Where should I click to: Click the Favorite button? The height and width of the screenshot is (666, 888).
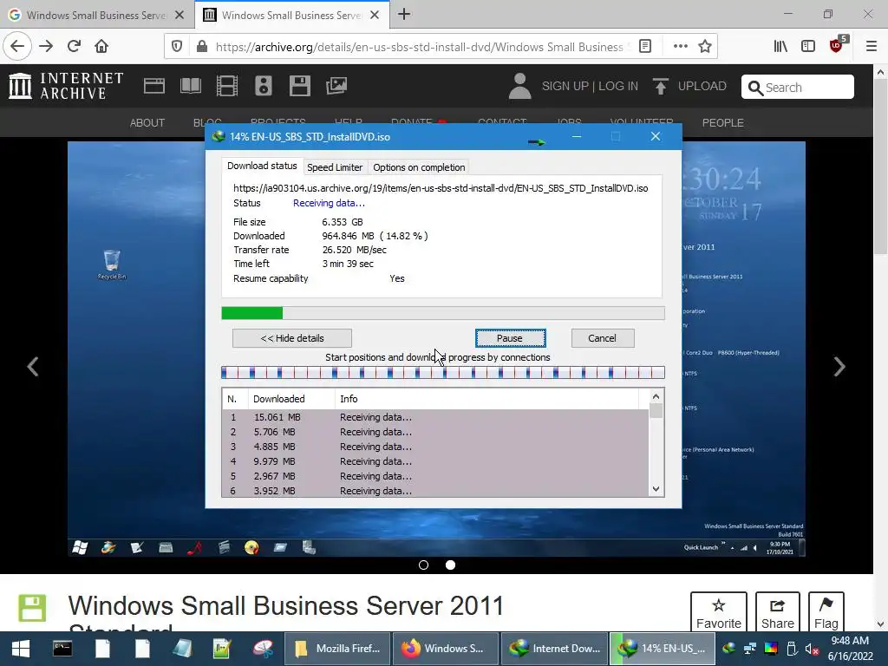(719, 613)
